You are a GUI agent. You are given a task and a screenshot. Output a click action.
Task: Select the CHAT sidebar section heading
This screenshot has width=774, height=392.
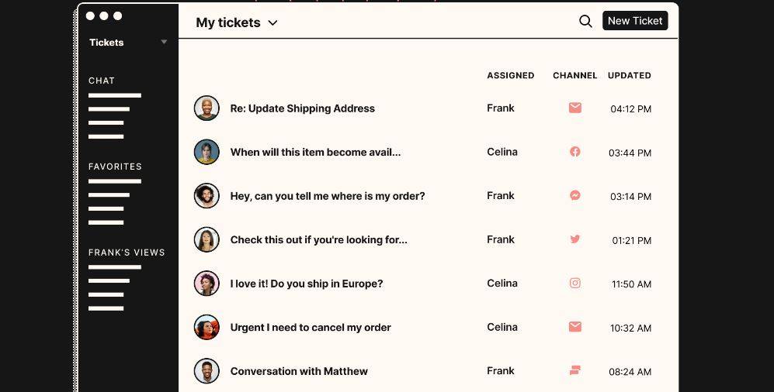102,81
